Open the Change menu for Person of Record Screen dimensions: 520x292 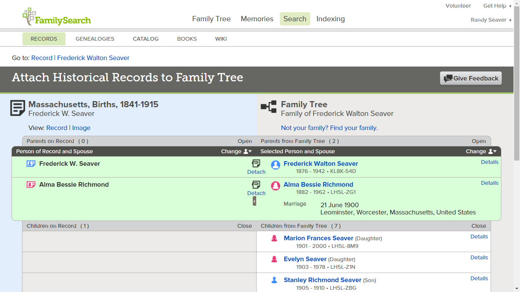[236, 151]
